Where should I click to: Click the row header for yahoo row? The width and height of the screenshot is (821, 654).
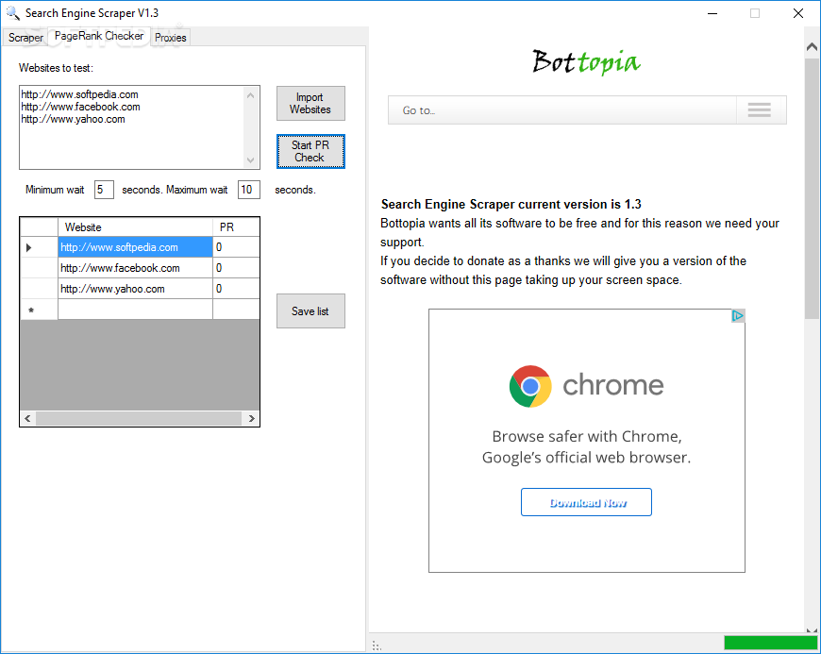39,289
